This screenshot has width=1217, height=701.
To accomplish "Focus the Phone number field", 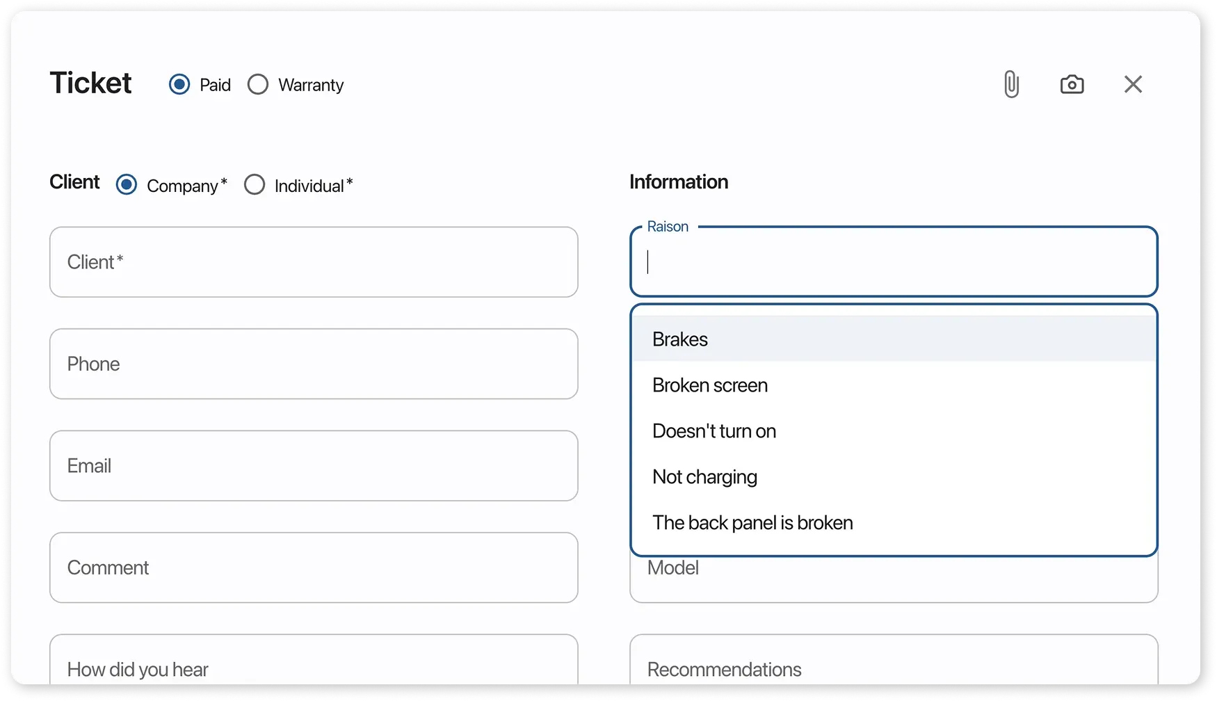I will click(x=314, y=364).
